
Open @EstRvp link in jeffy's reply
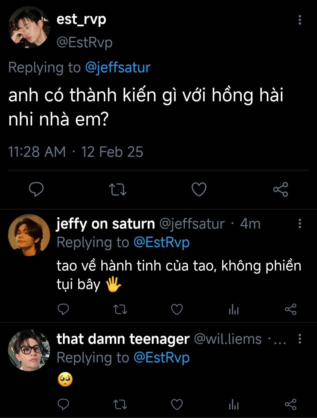pos(162,242)
